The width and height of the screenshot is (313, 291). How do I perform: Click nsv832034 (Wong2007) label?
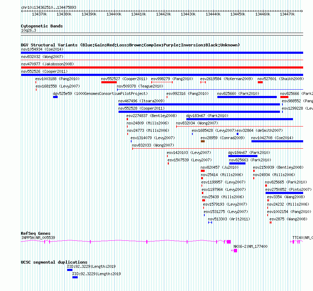(197, 123)
